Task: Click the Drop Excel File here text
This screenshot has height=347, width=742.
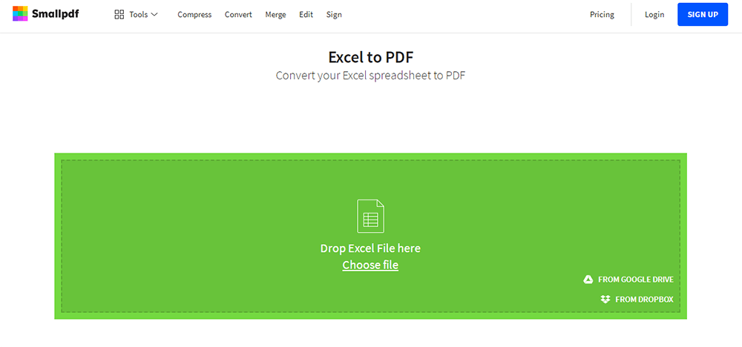Action: pyautogui.click(x=370, y=248)
